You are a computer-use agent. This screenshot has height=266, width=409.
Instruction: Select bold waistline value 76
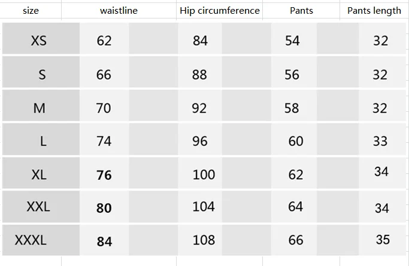pos(104,175)
